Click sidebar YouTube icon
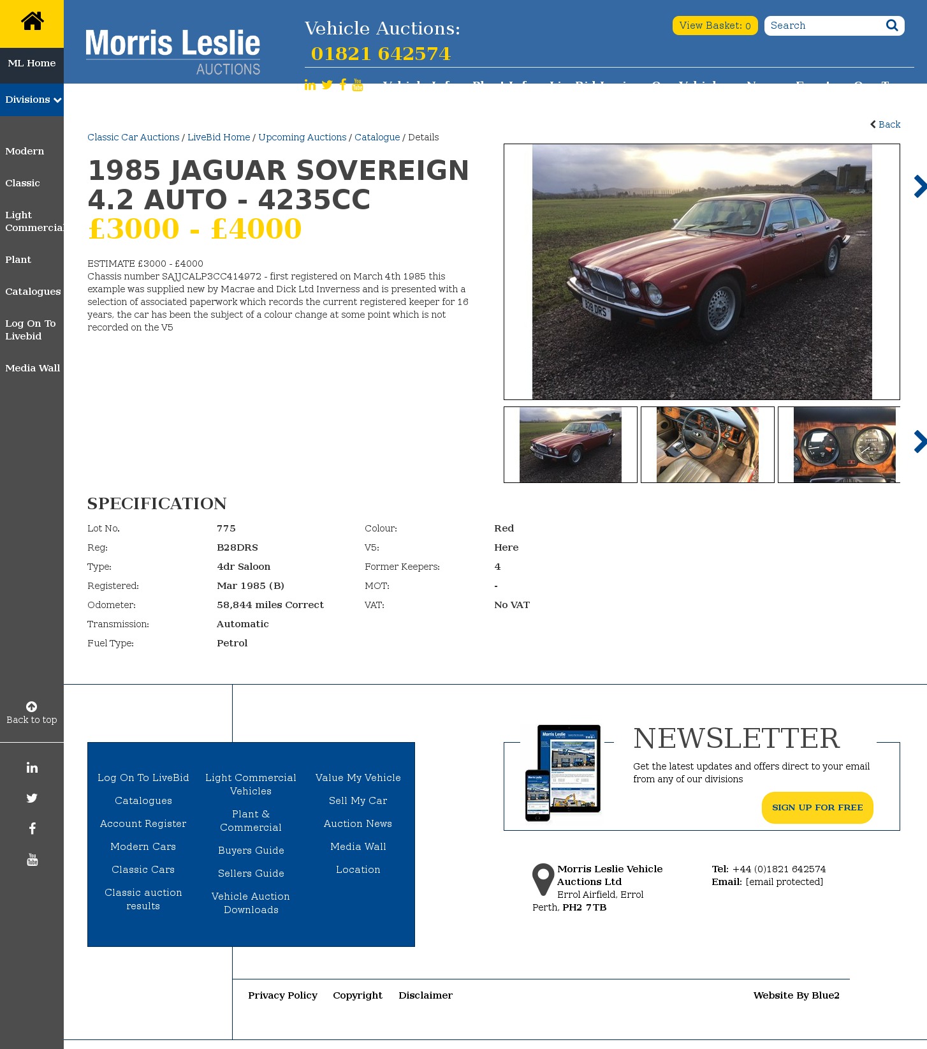927x1049 pixels. click(x=32, y=859)
